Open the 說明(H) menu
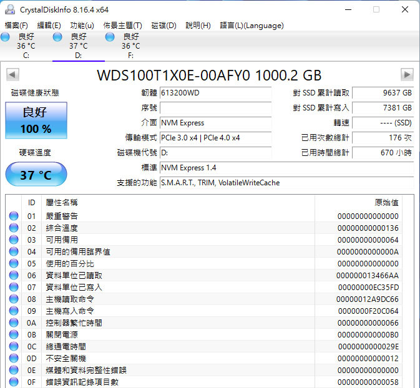 [x=198, y=26]
